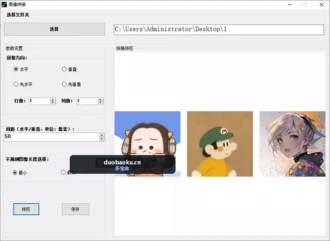Increase the 列数 spinner value
This screenshot has height=241, width=330.
pos(101,99)
